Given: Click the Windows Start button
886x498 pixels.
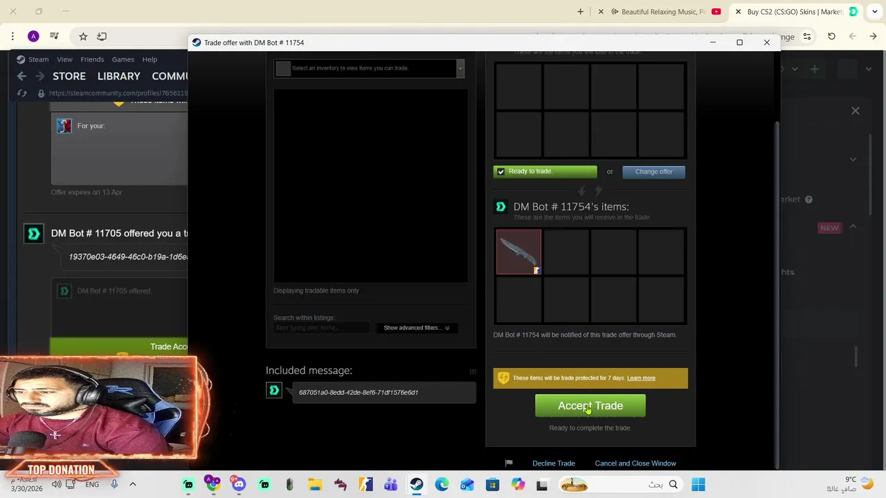Looking at the screenshot, I should coord(698,484).
